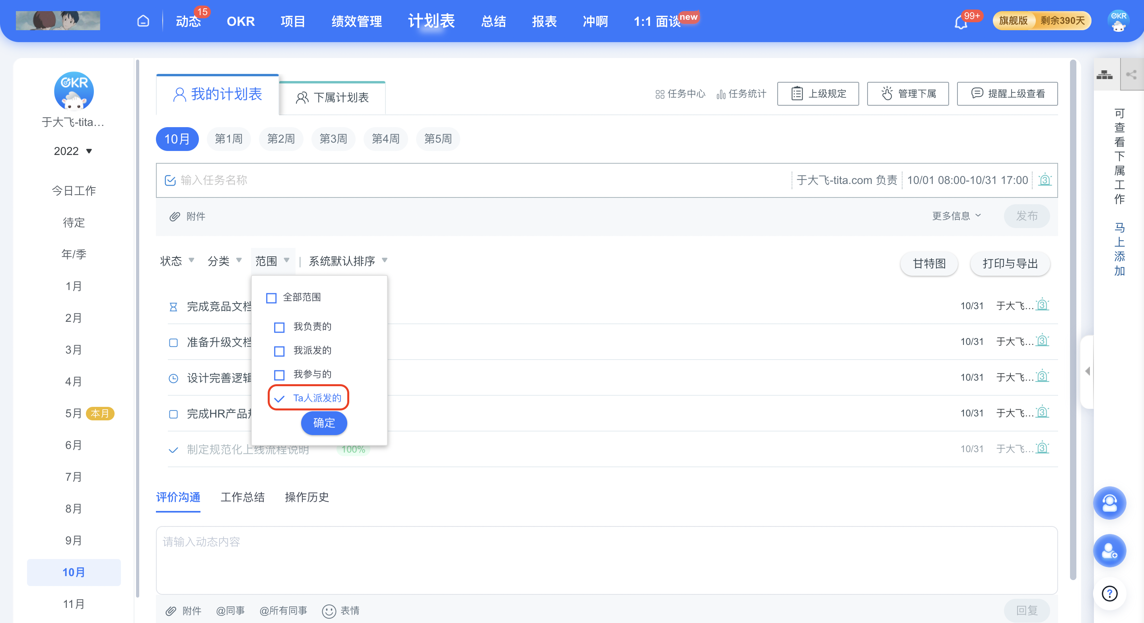Screen dimensions: 1144x623
Task: Switch to 操作历史 tab
Action: click(306, 497)
